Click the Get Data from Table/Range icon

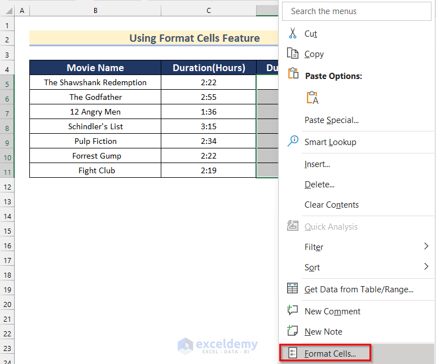point(292,288)
